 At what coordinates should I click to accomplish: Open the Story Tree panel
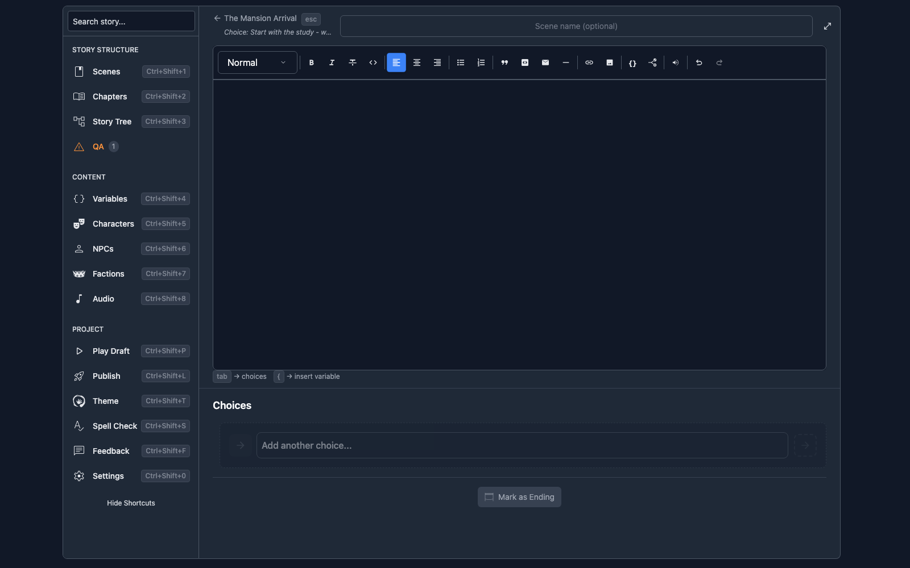point(111,121)
